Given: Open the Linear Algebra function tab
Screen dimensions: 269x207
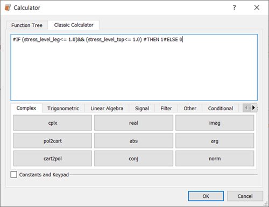Looking at the screenshot, I should click(107, 109).
